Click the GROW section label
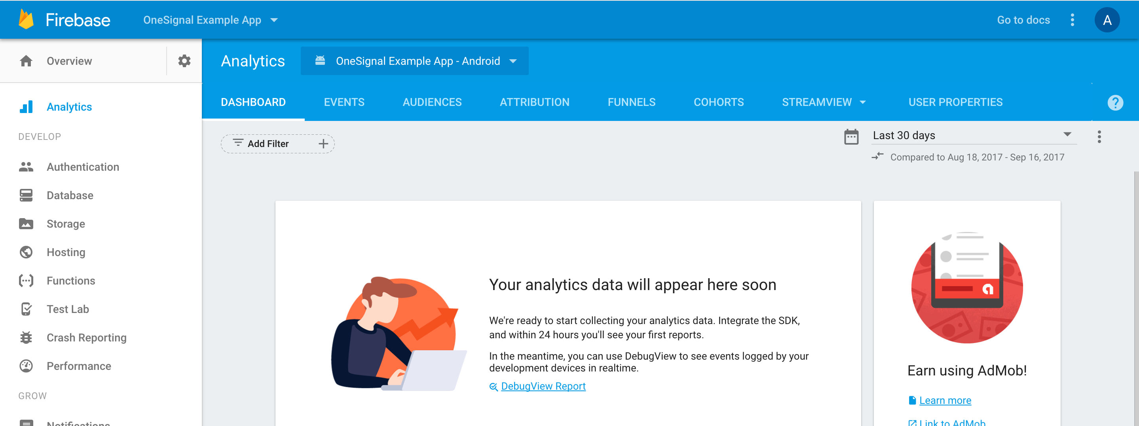Viewport: 1139px width, 426px height. click(32, 396)
